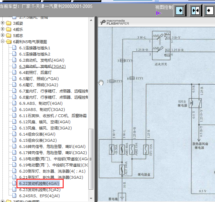The image size is (215, 202).
Task: Click the left-arrow view control button
Action: coord(209,10)
